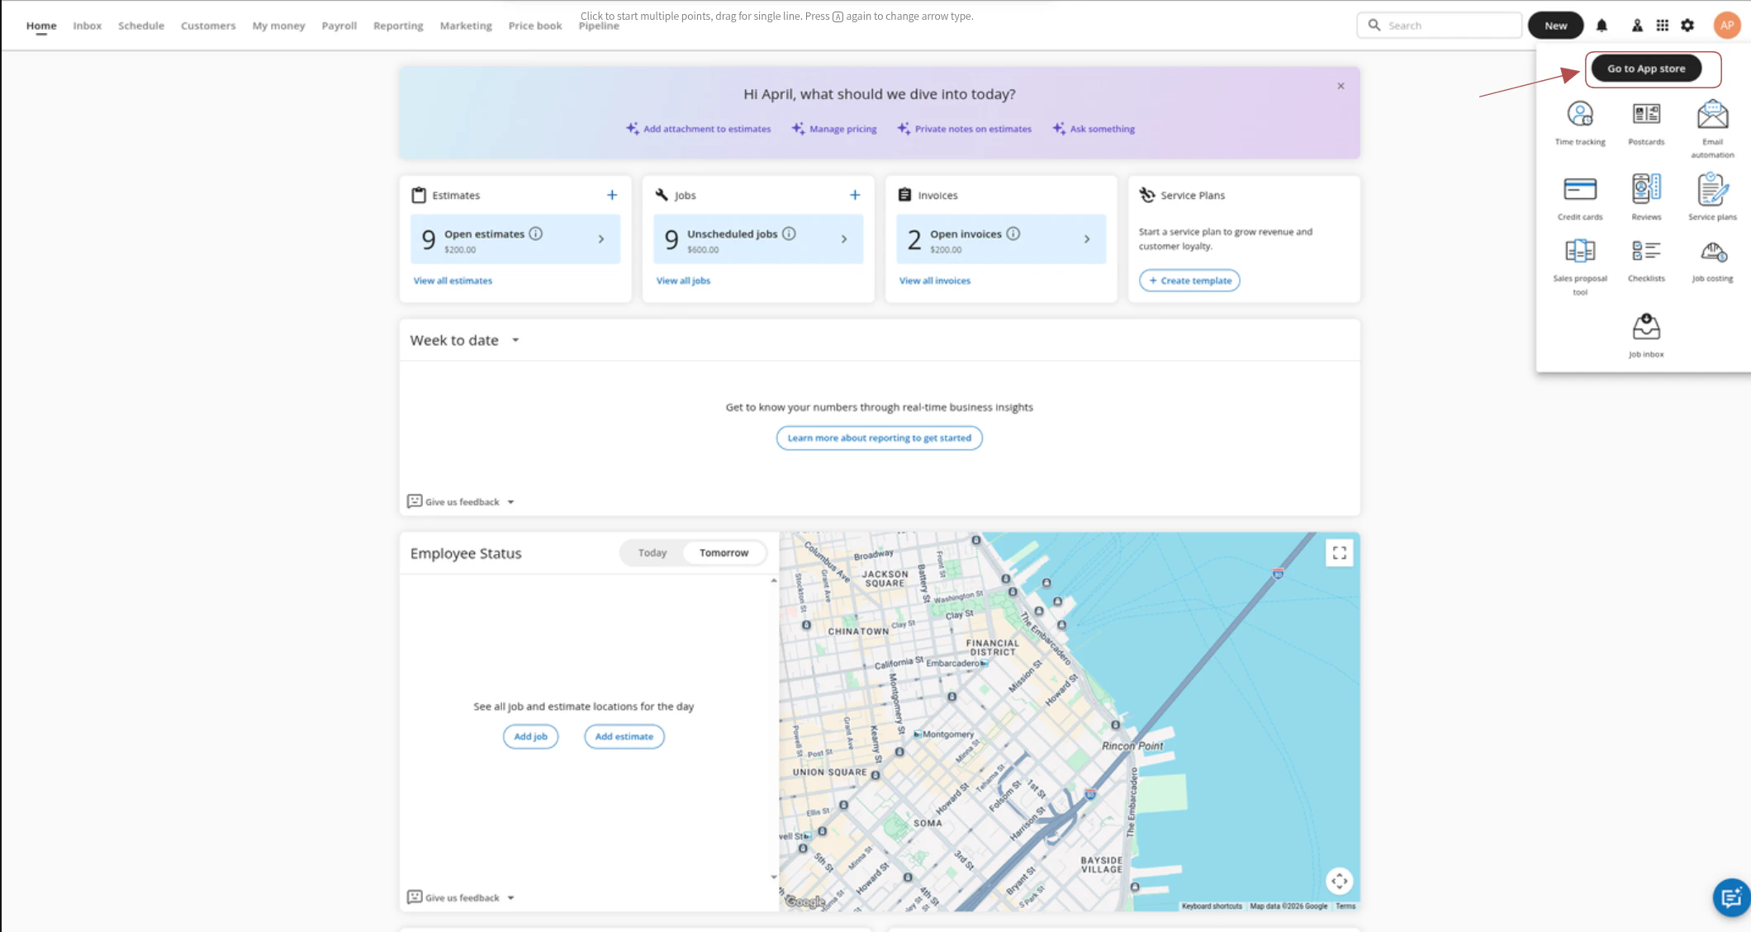Open the settings gear icon
1751x932 pixels.
[1687, 26]
